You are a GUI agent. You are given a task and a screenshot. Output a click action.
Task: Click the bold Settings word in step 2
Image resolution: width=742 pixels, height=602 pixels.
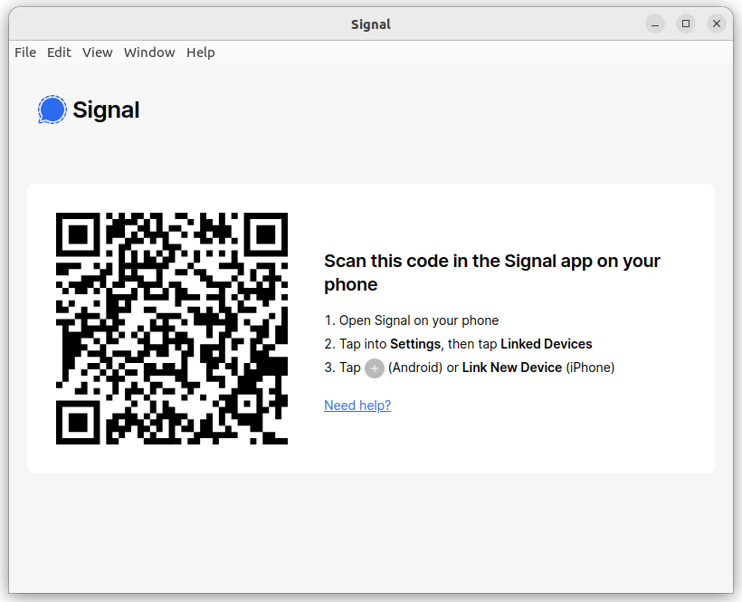[x=415, y=344]
